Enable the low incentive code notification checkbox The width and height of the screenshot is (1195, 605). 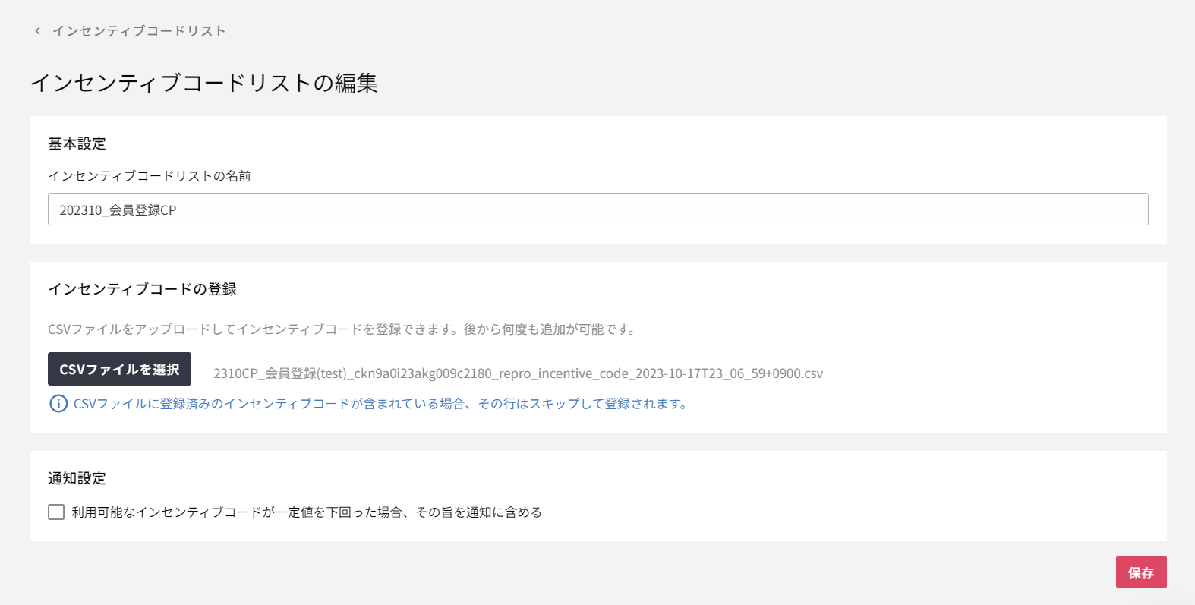click(56, 512)
